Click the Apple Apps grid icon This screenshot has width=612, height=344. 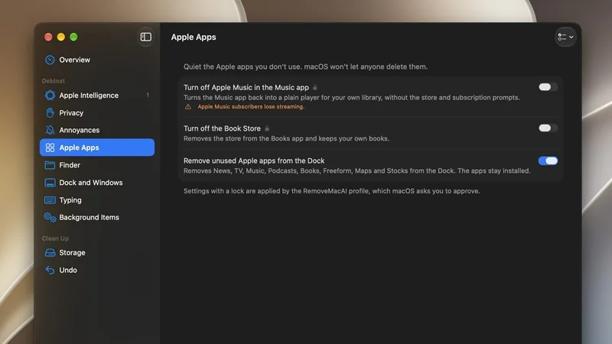point(50,148)
